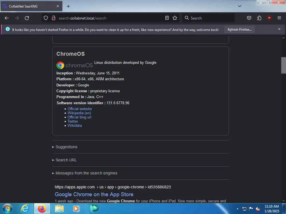Open the Official website link
This screenshot has width=286, height=214.
tap(80, 109)
